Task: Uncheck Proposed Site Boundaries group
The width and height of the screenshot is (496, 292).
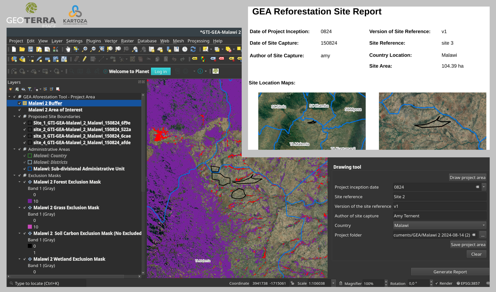Action: (x=19, y=116)
